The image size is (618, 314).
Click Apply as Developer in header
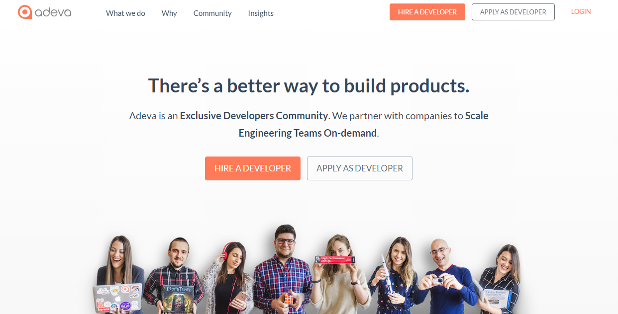(x=513, y=12)
